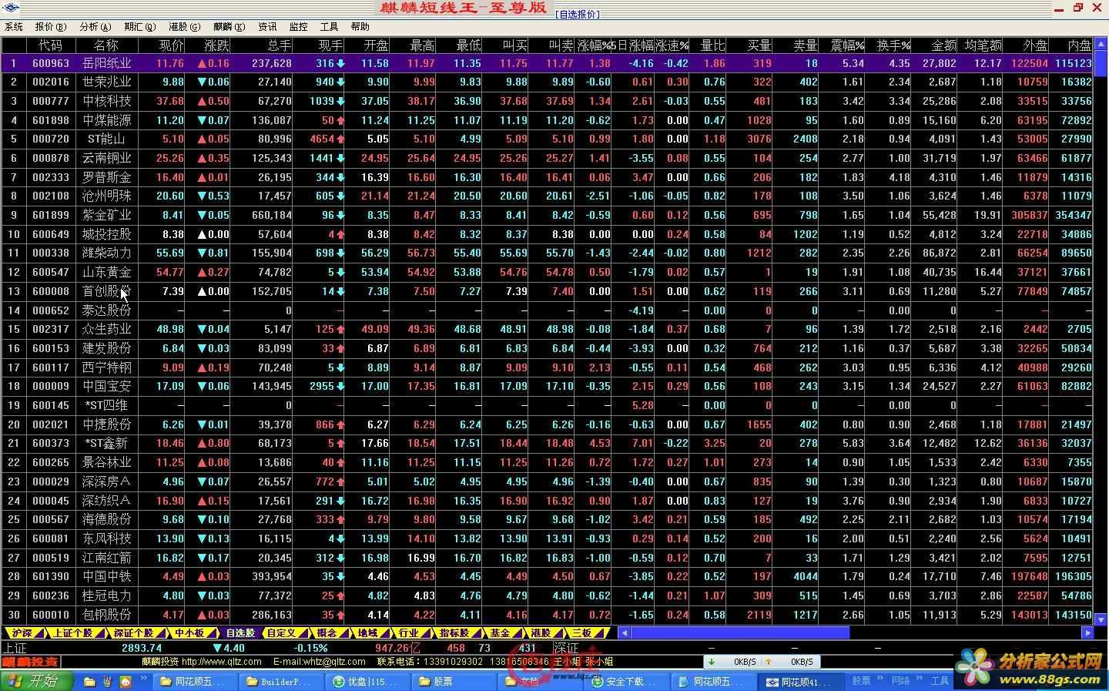The image size is (1109, 691).
Task: Click the [自选报价] label in title bar
Action: coord(577,14)
